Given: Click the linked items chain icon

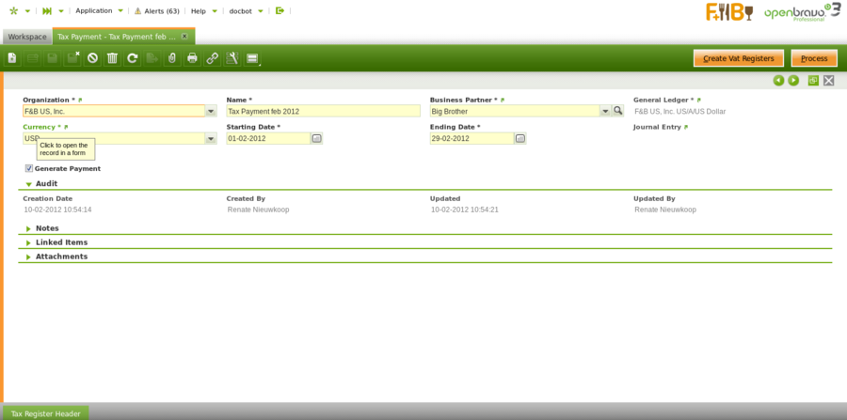Looking at the screenshot, I should [212, 58].
